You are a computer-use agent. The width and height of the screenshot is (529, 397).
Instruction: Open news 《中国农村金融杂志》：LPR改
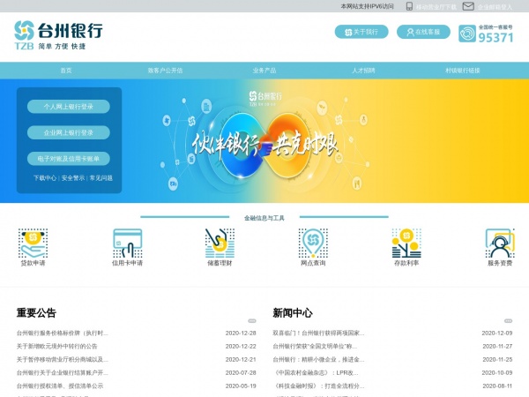(316, 372)
